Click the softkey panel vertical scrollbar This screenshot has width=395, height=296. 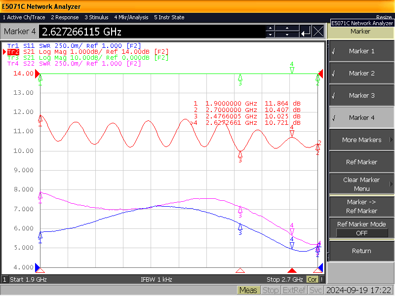pyautogui.click(x=328, y=151)
